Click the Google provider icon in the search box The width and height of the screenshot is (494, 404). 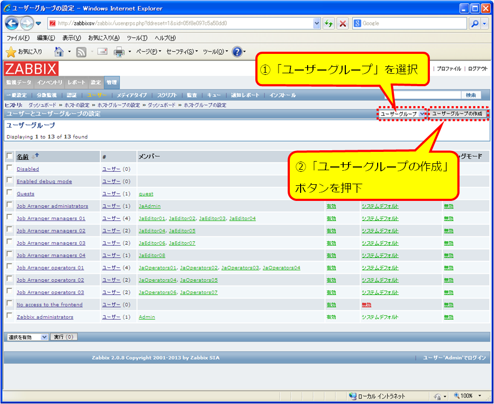(x=357, y=23)
